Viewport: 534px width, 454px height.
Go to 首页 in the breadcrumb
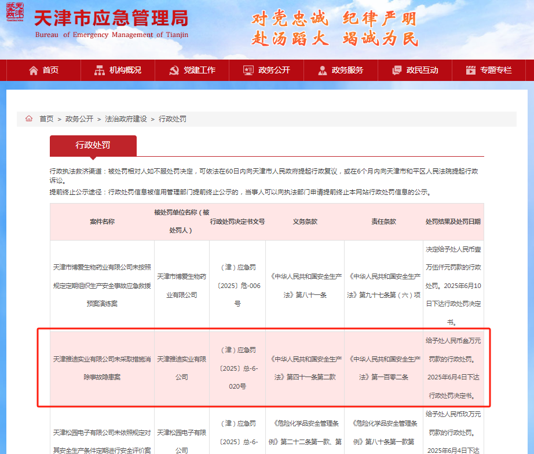47,119
